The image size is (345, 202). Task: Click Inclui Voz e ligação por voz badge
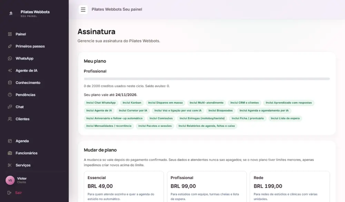pos(178,111)
